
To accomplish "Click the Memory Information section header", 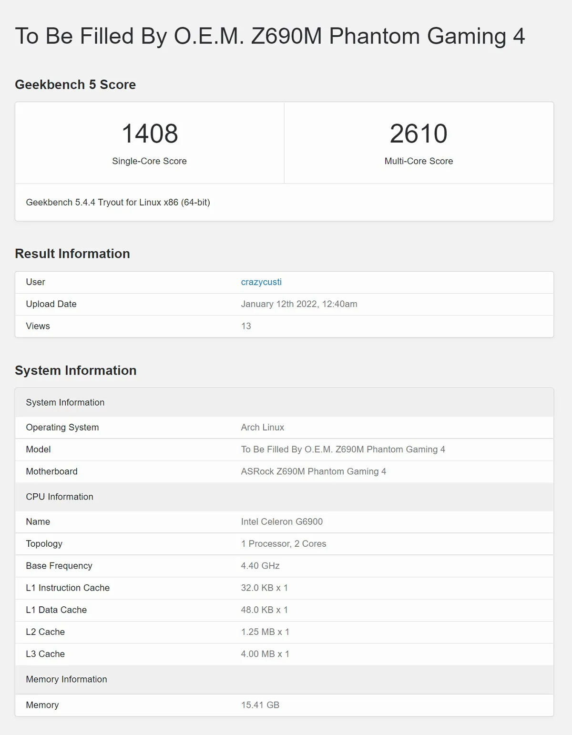I will coord(284,679).
